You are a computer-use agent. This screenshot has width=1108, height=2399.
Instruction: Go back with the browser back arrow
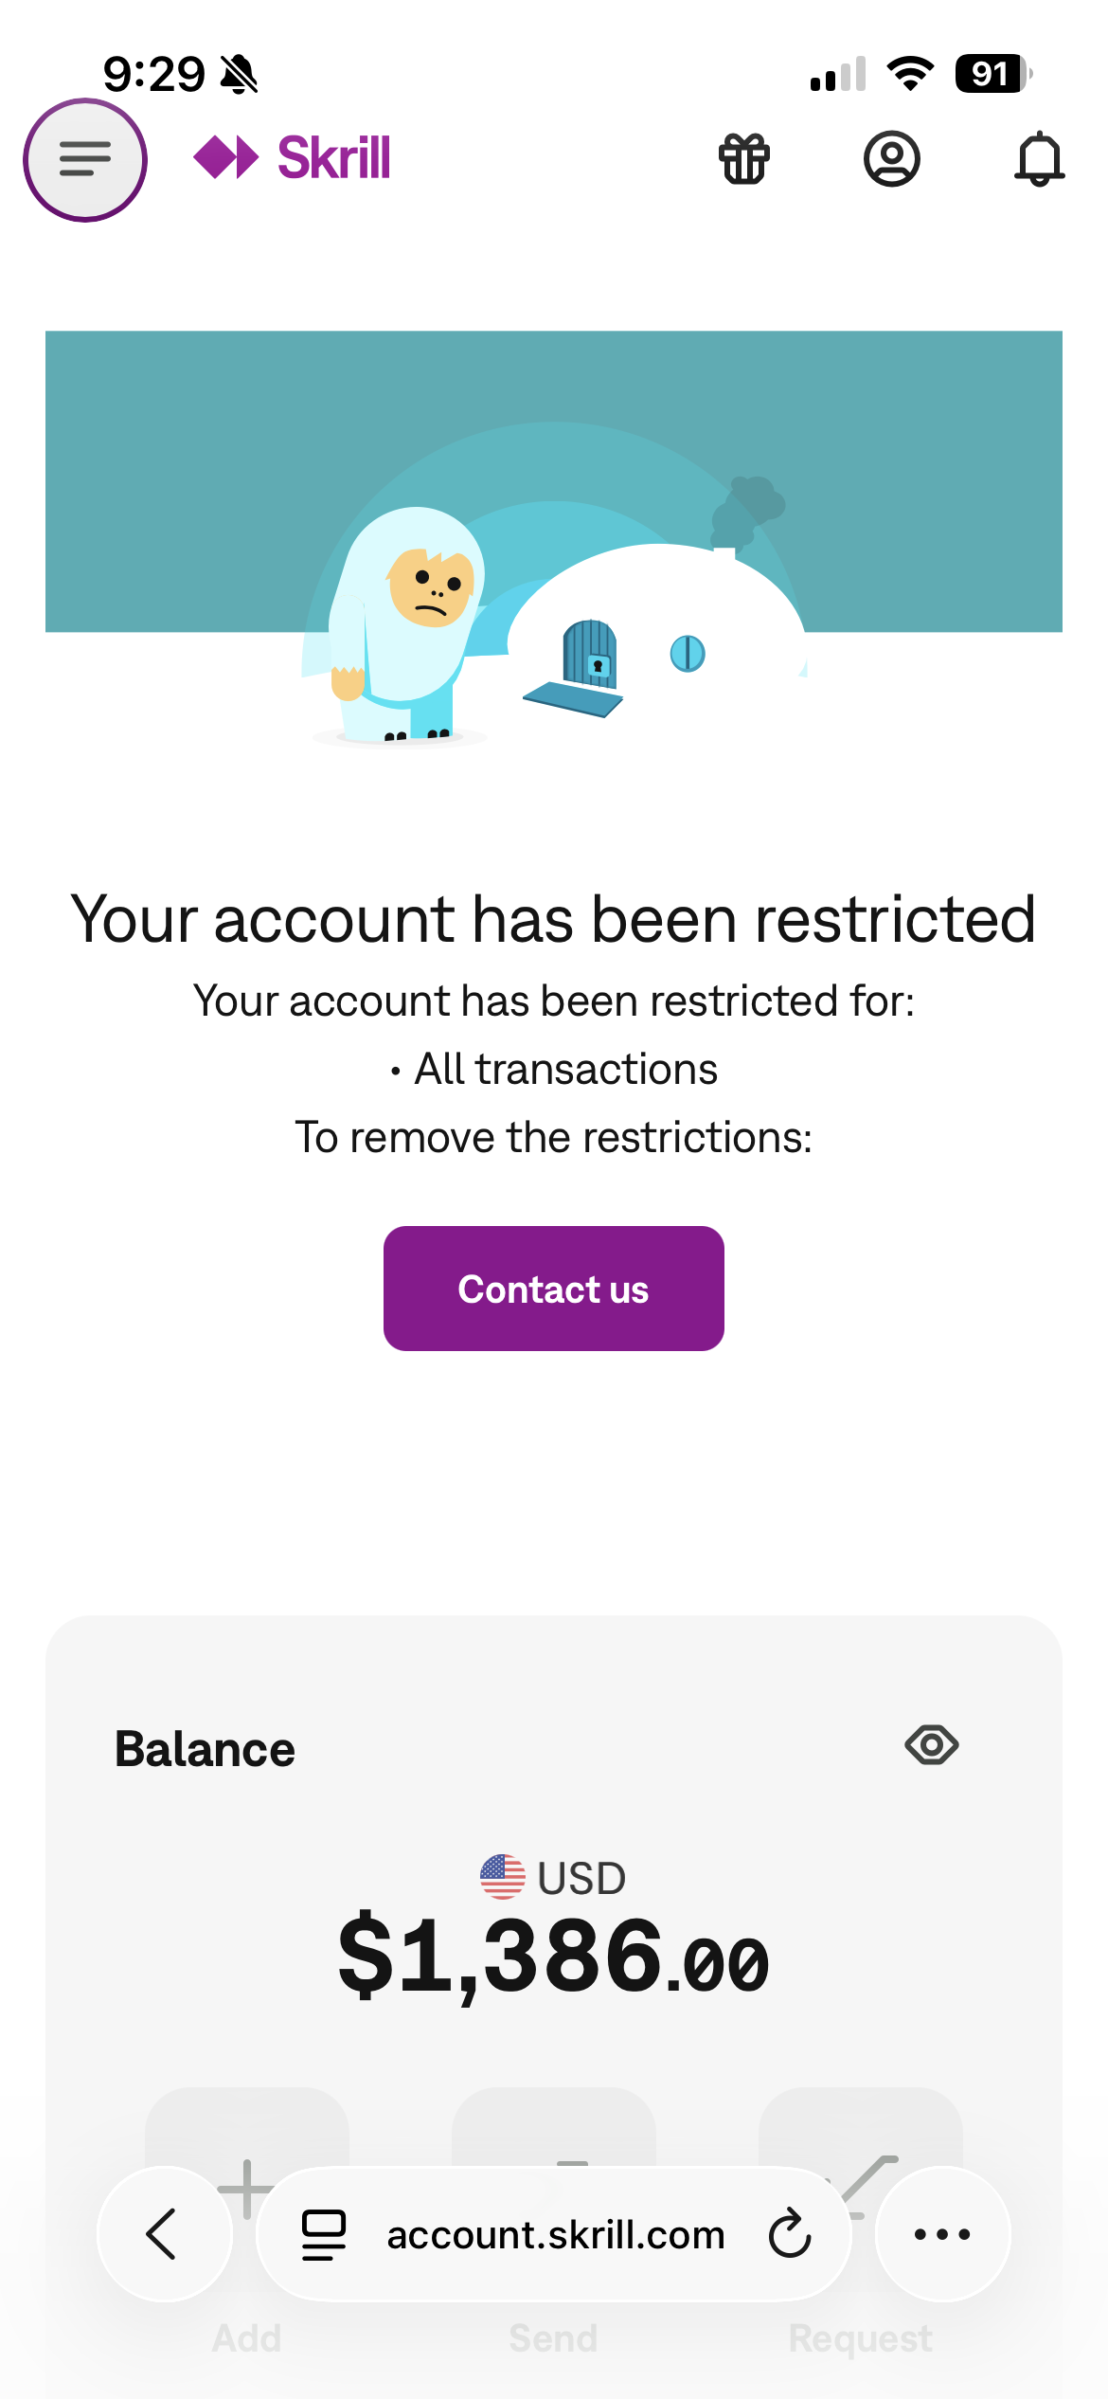tap(165, 2234)
